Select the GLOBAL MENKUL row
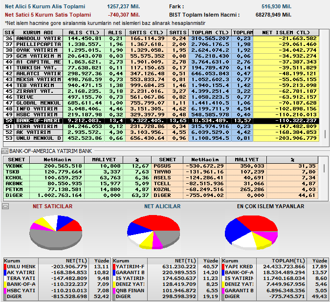 pyautogui.click(x=161, y=103)
